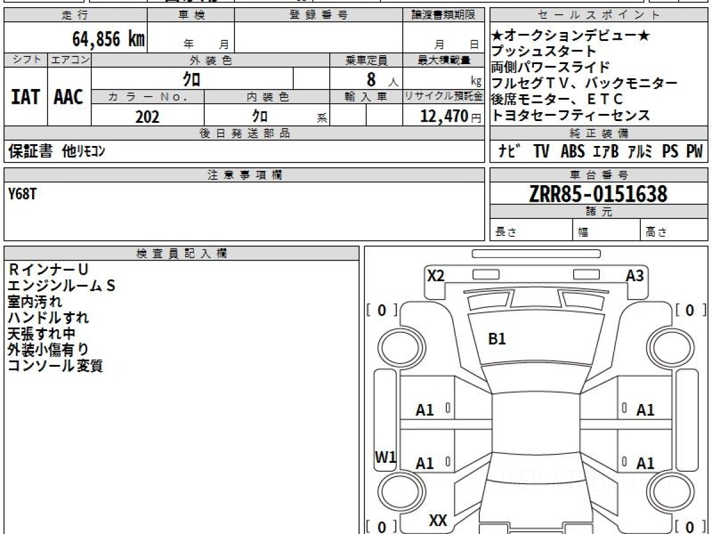
Task: Select the 室内汚れ inspector note
Action: click(35, 302)
